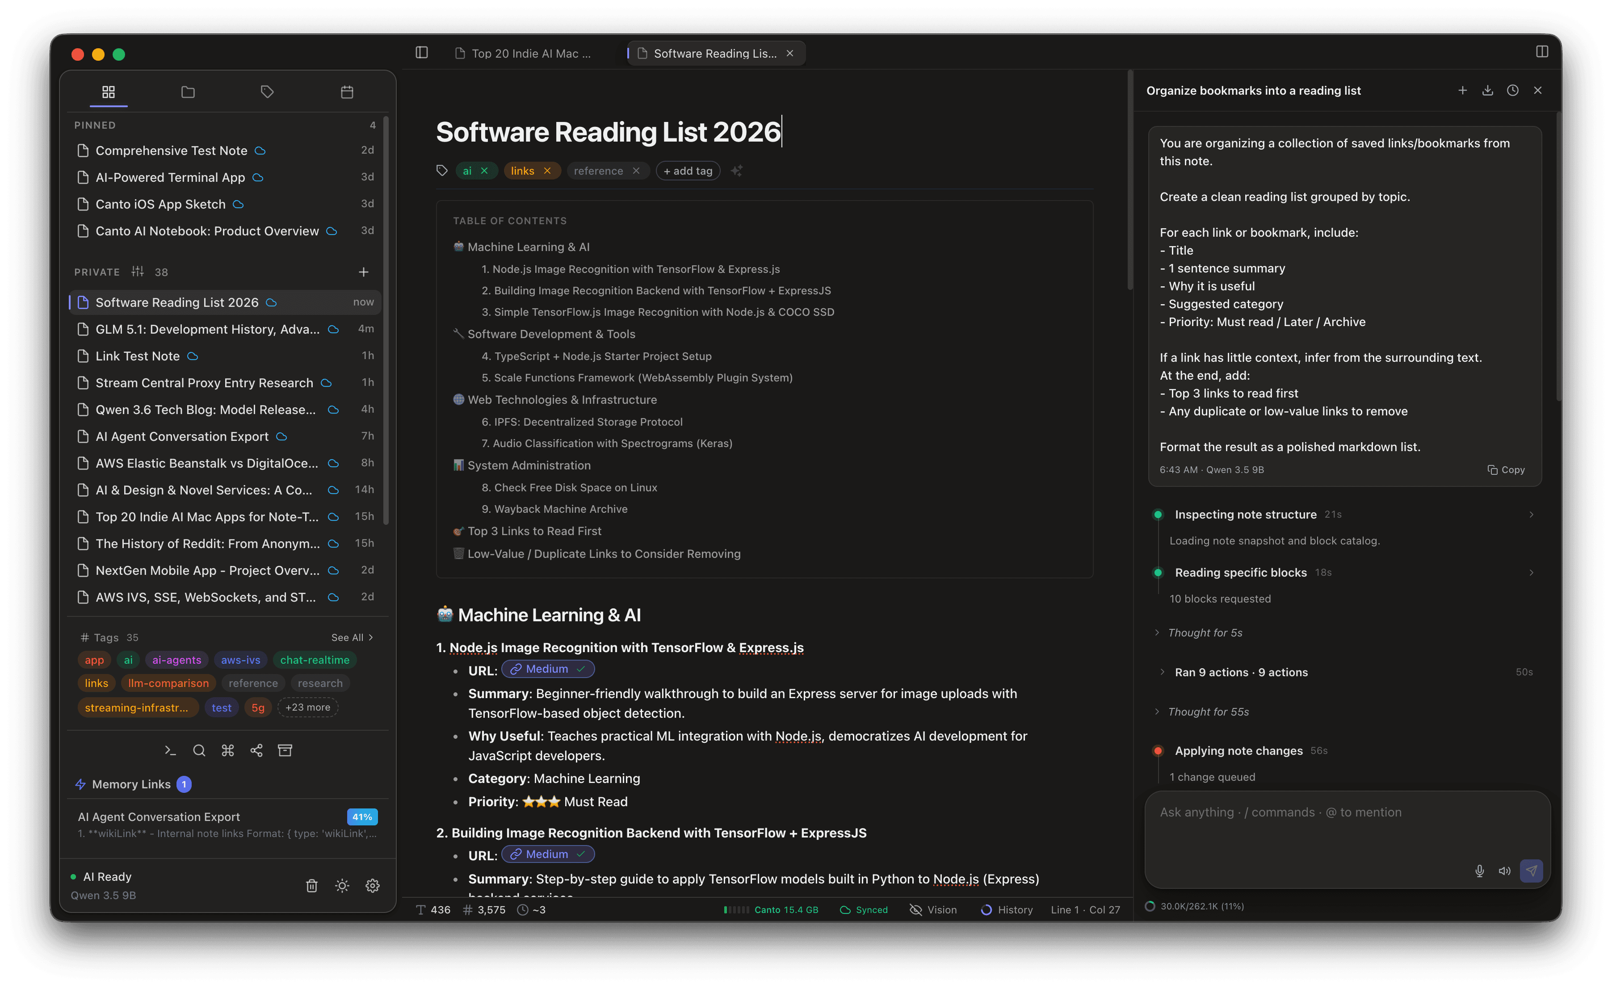Switch to the folders sidebar tab
The height and width of the screenshot is (988, 1612).
coord(188,92)
